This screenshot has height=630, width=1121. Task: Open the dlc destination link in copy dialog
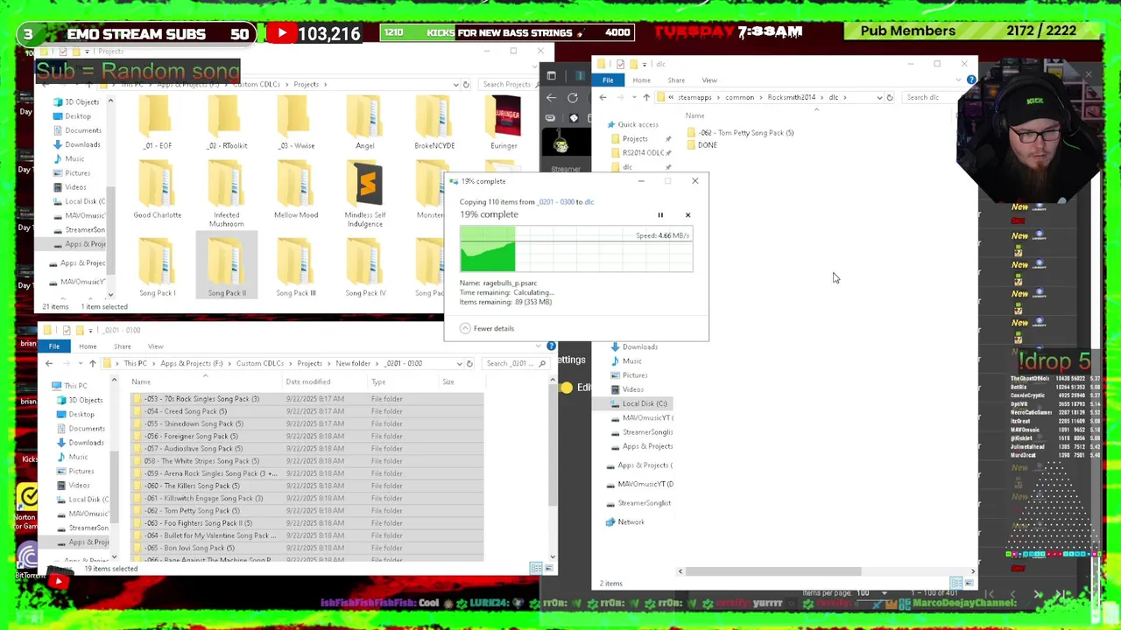589,202
